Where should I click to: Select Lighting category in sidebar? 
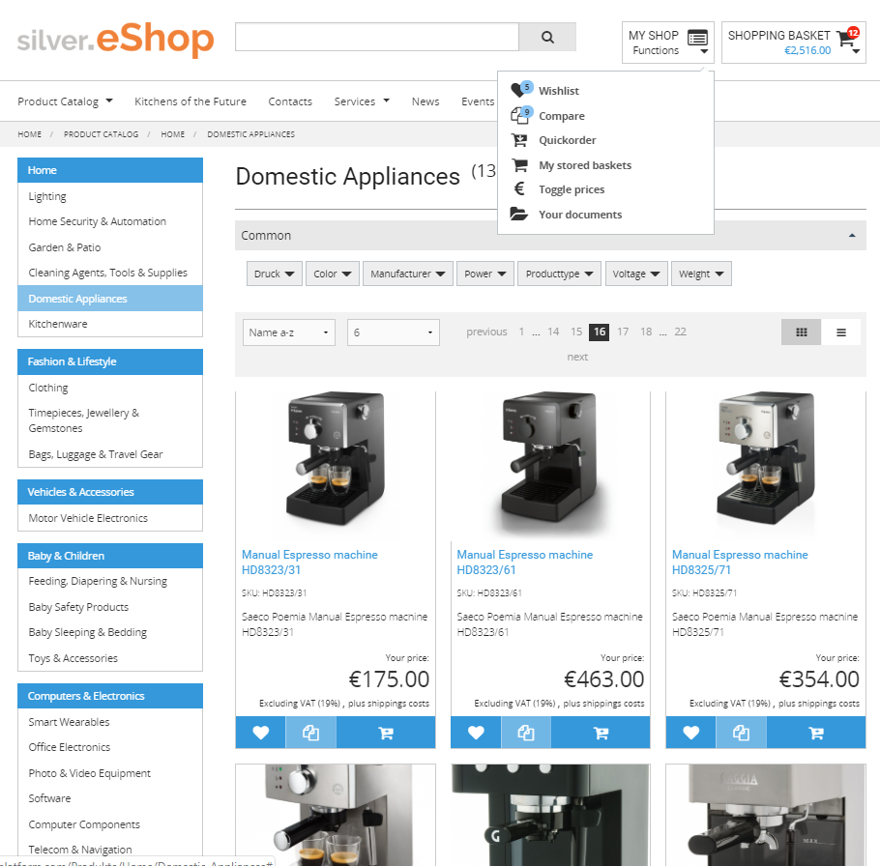[47, 196]
